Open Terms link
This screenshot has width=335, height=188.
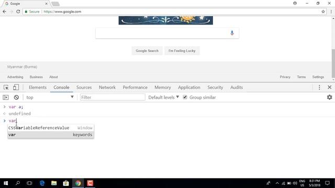point(301,77)
